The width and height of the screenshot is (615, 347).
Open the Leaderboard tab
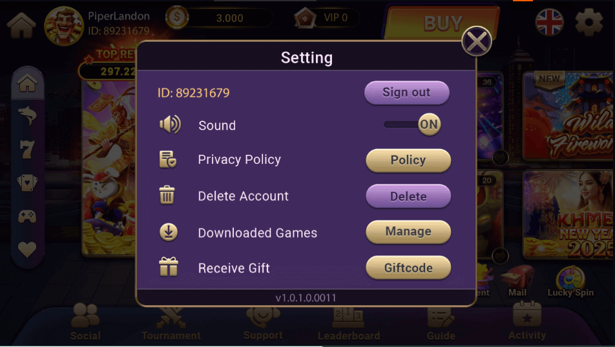(348, 324)
